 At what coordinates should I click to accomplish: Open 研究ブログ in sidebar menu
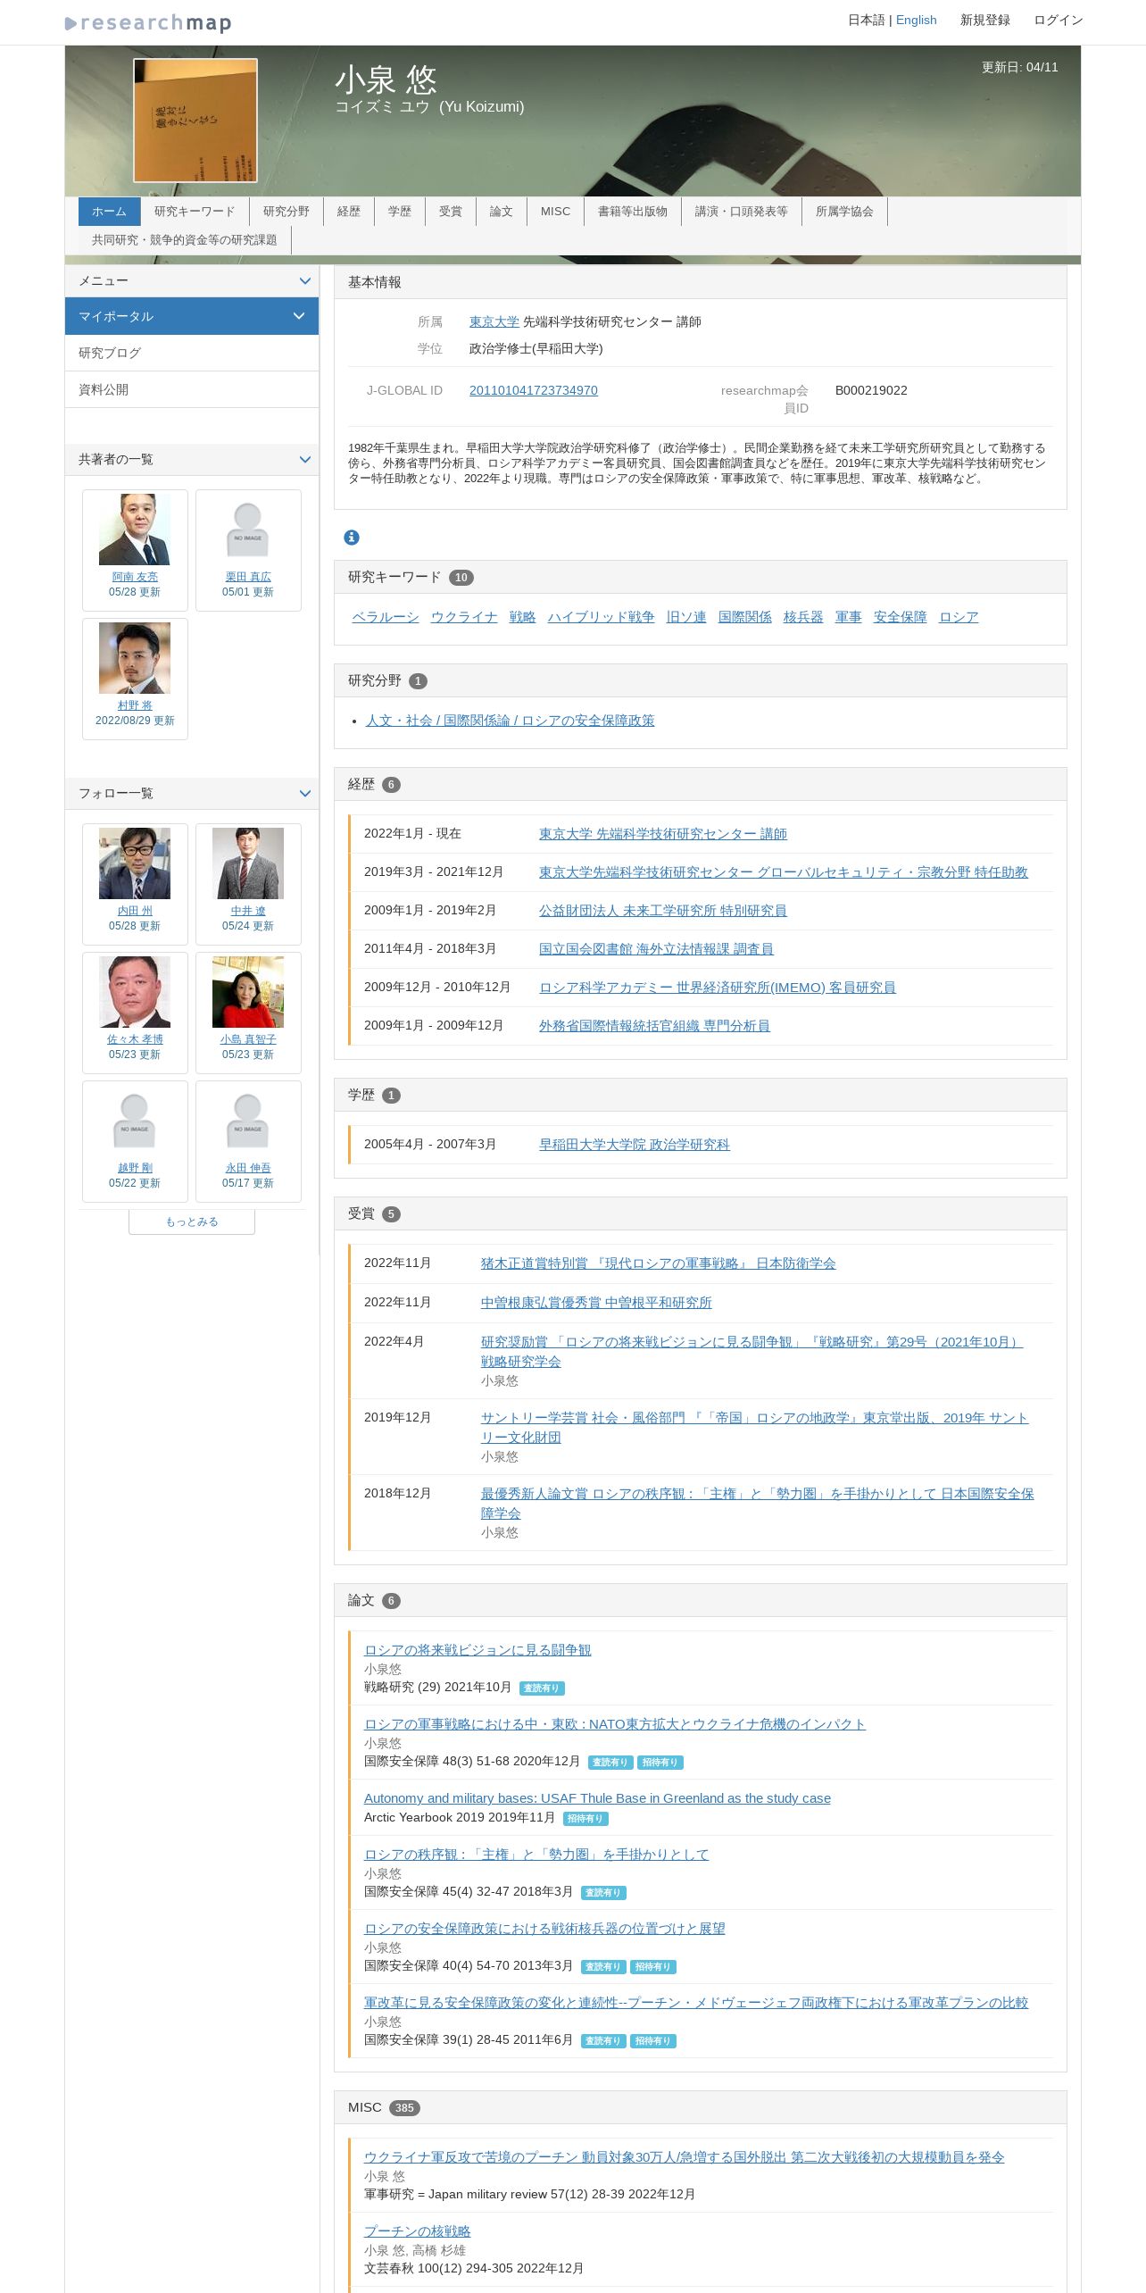pyautogui.click(x=192, y=353)
